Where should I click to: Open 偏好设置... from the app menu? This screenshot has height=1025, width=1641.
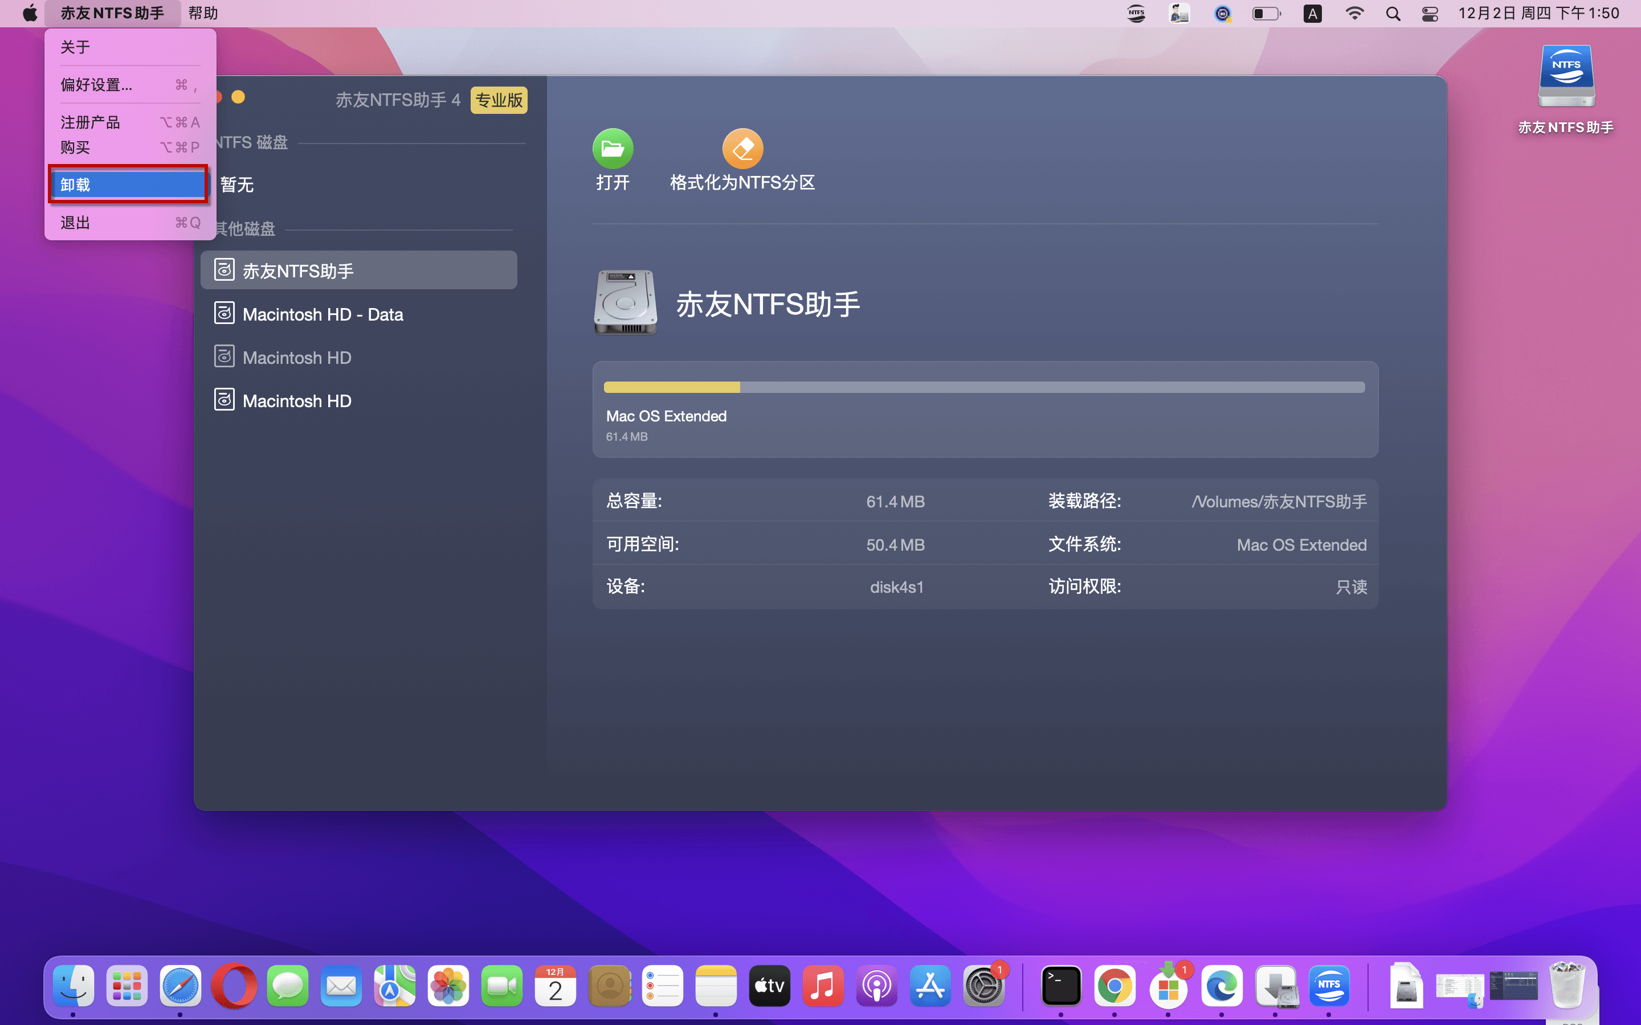(130, 85)
